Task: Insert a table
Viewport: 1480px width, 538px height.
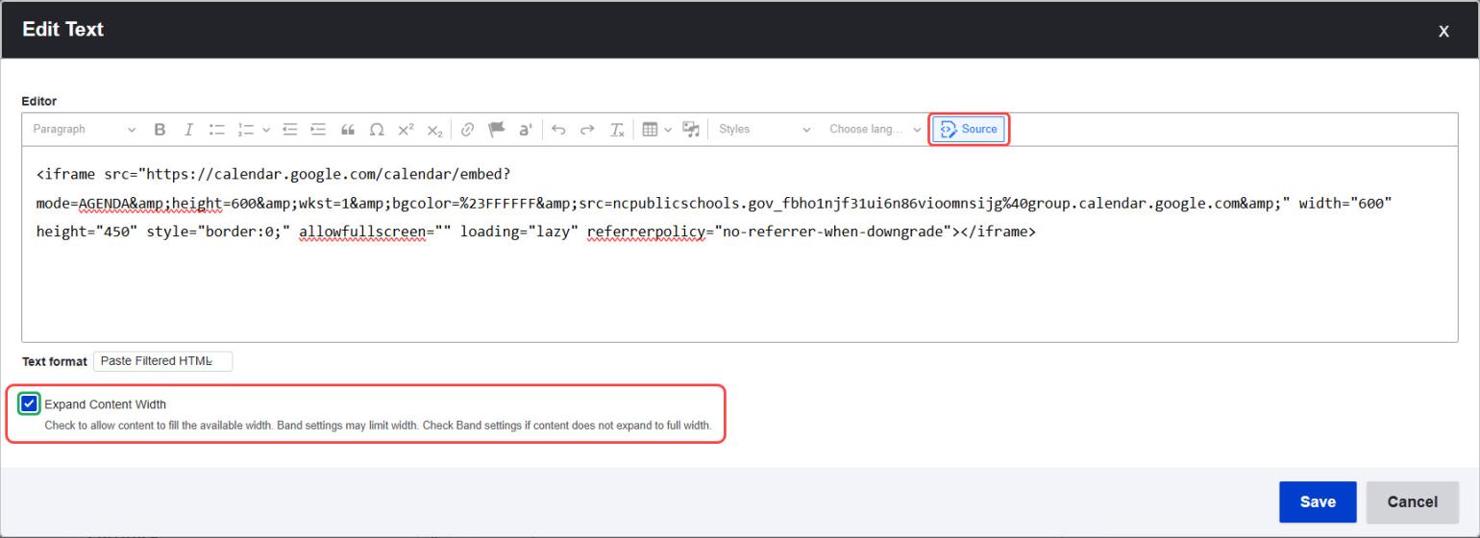Action: [650, 130]
